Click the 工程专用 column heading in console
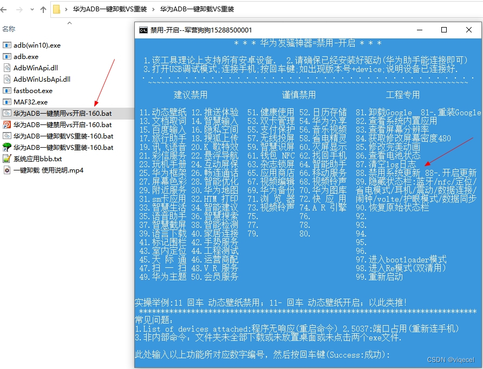The width and height of the screenshot is (483, 369). [x=403, y=95]
